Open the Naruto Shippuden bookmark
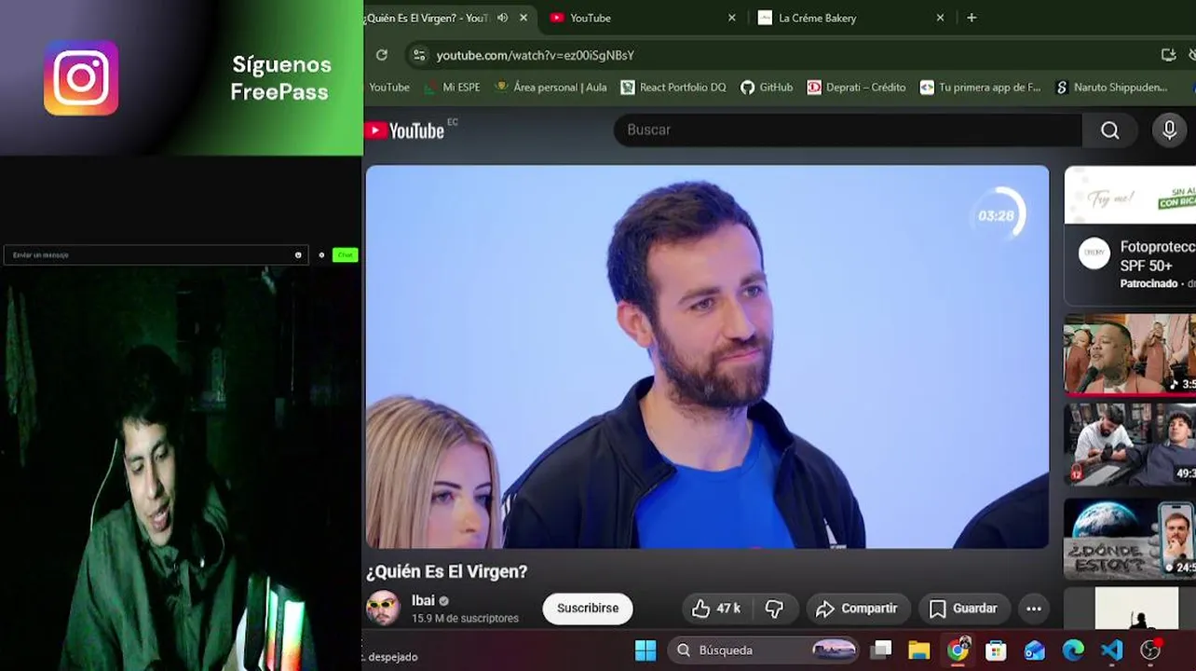Screen dimensions: 1196x671 coord(1111,88)
